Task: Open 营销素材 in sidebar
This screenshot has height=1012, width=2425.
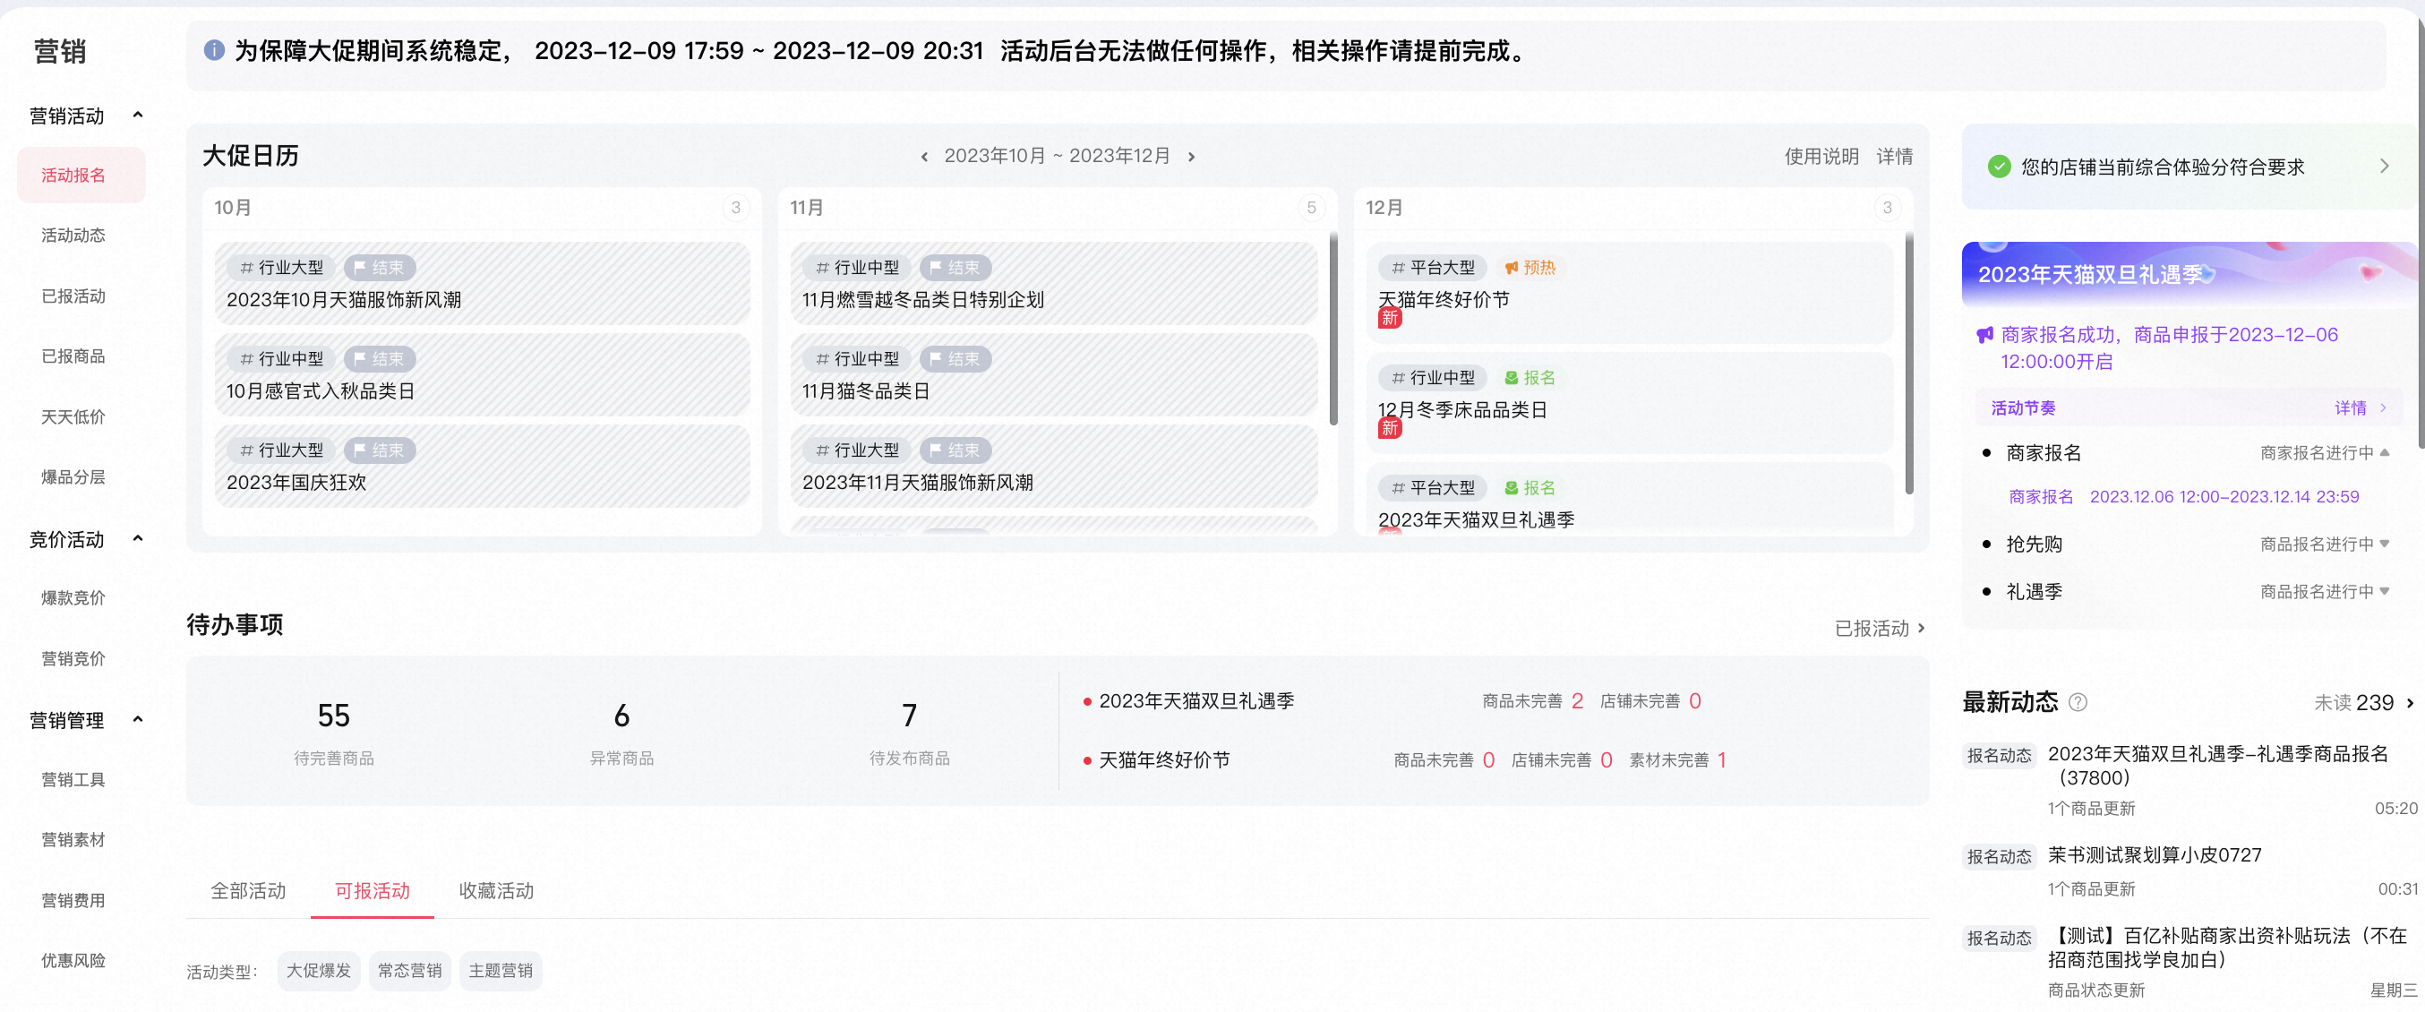Action: point(73,840)
